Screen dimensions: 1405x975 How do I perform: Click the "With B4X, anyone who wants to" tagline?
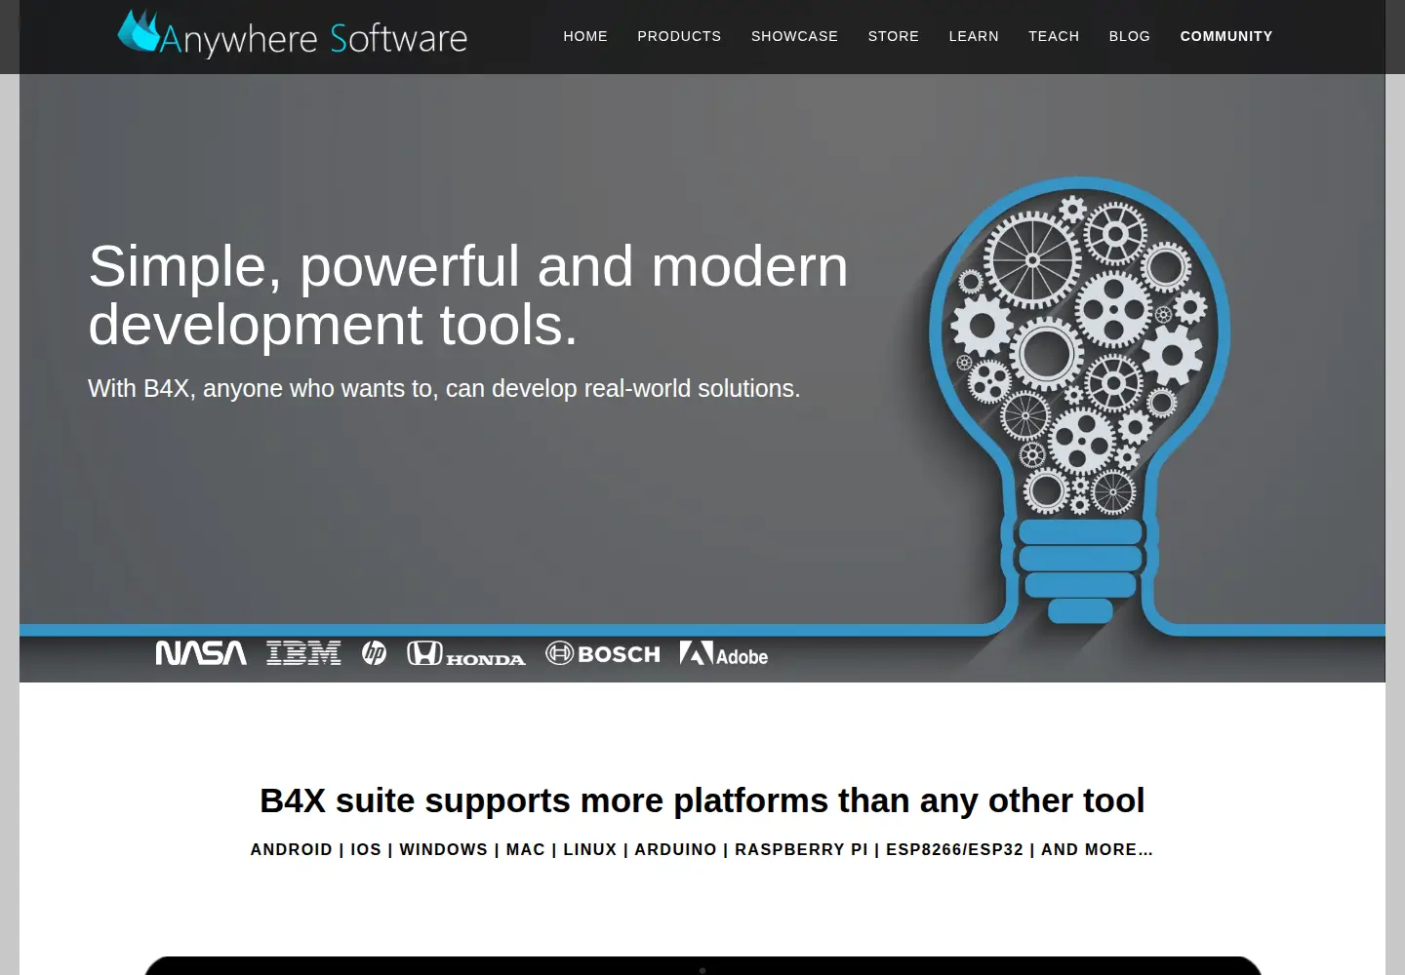pyautogui.click(x=444, y=388)
